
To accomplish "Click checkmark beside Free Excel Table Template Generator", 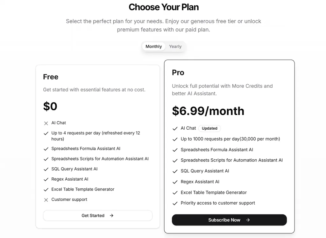I will point(46,190).
